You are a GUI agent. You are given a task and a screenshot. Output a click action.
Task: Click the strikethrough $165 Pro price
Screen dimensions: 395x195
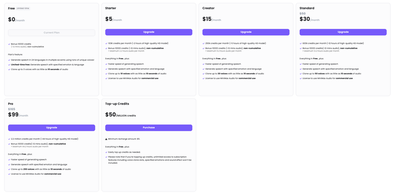coord(12,109)
